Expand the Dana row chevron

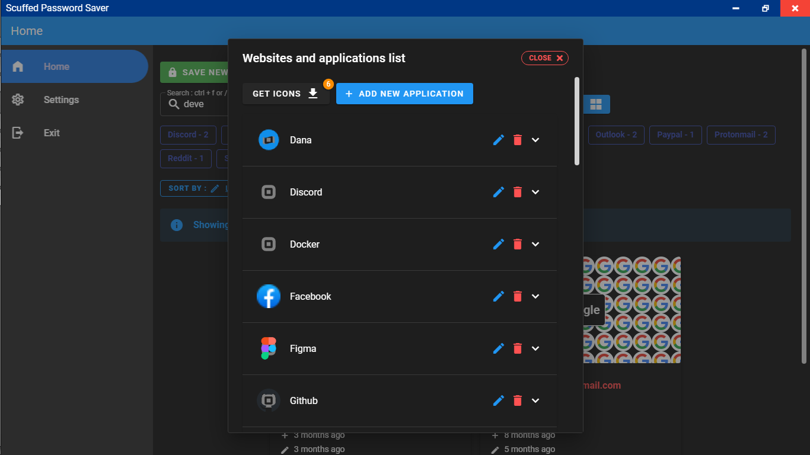click(x=535, y=140)
